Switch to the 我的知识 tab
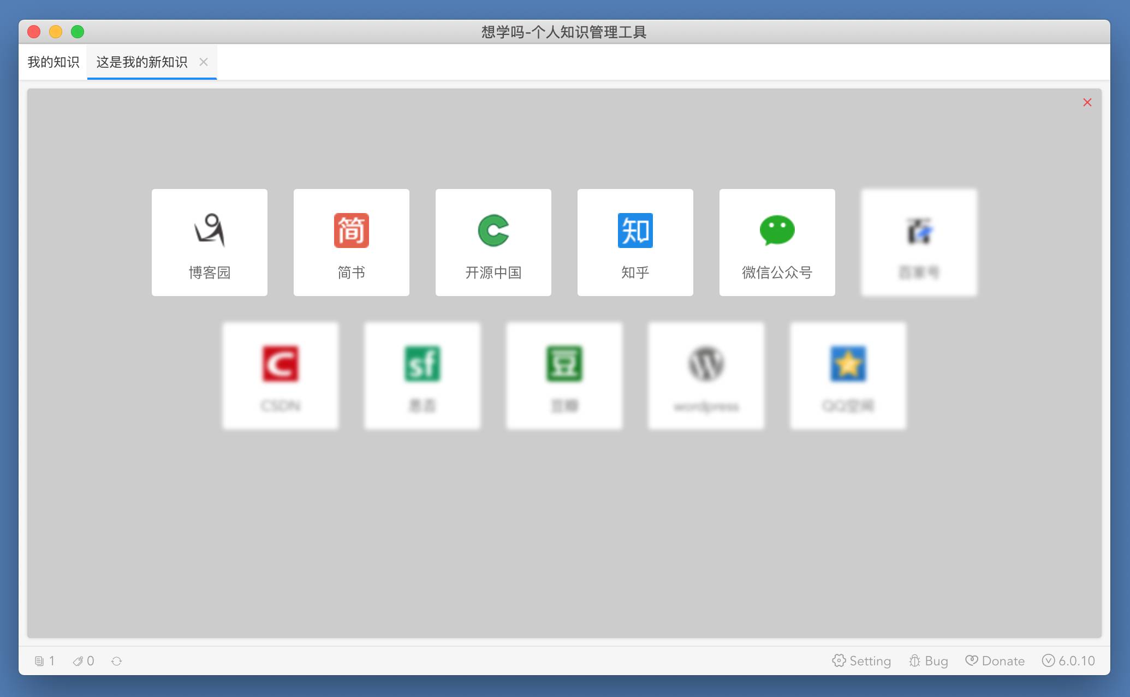 (53, 62)
